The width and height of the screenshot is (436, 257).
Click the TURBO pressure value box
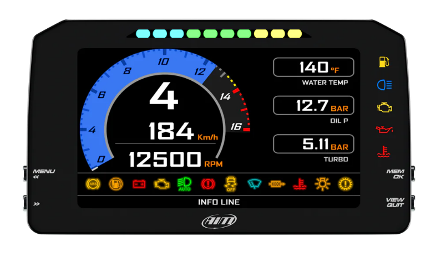coord(313,145)
